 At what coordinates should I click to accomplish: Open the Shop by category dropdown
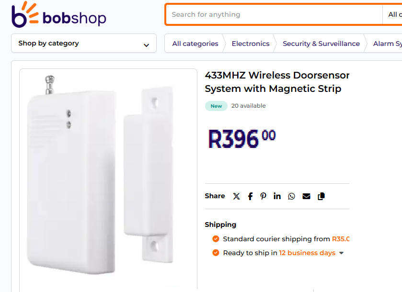83,43
